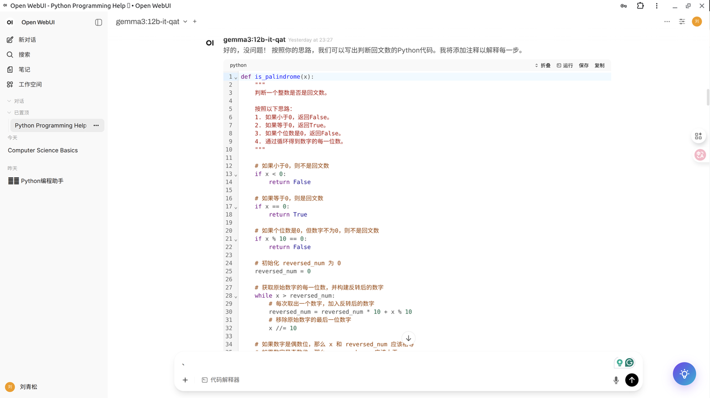Open the plus attachment menu in input

coord(185,380)
